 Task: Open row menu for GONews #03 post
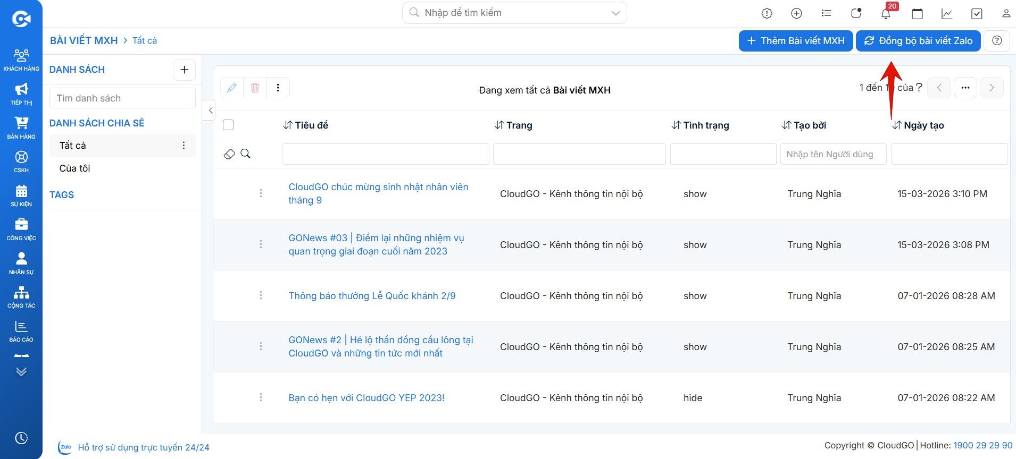click(x=261, y=244)
